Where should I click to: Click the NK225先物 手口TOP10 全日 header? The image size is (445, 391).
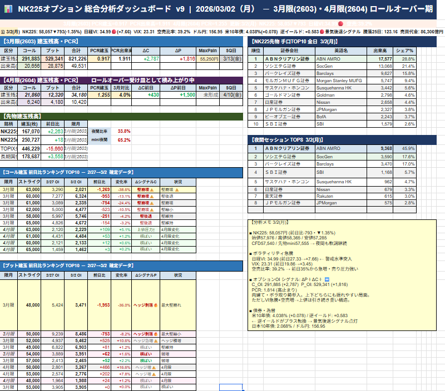point(342,41)
